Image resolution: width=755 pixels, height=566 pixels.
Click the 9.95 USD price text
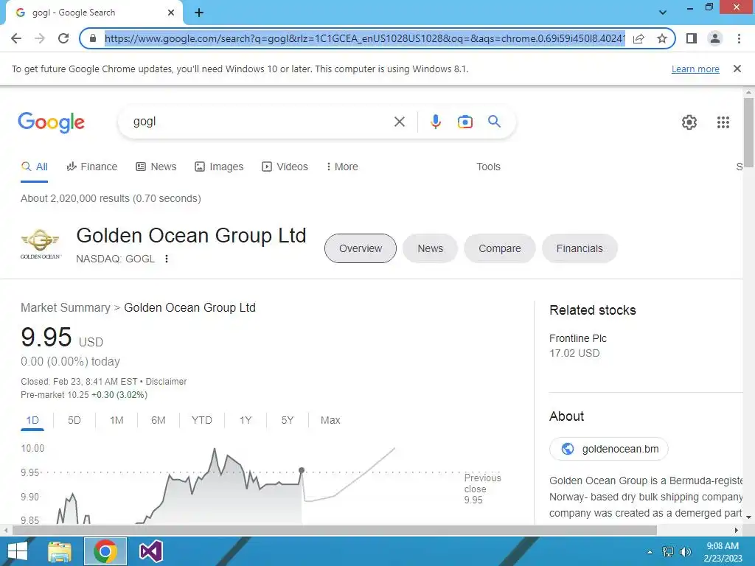point(62,338)
